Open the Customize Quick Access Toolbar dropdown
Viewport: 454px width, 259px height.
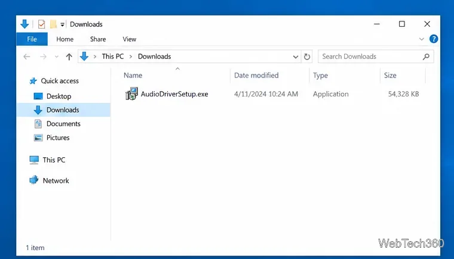(62, 25)
